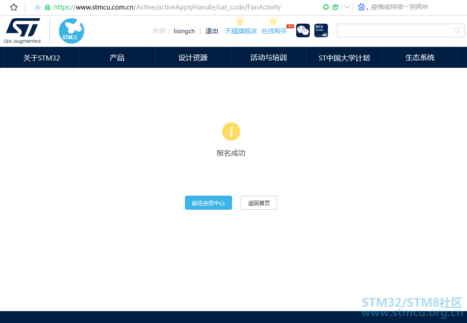The image size is (467, 323).
Task: Open the ST中国大学计划 menu
Action: tap(344, 58)
